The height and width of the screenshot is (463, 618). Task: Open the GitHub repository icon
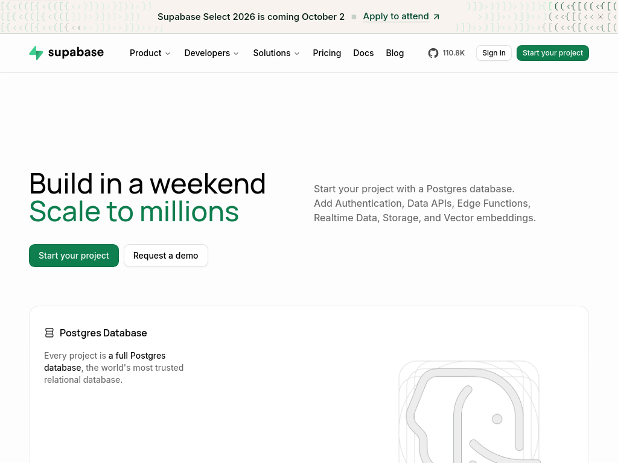[433, 53]
